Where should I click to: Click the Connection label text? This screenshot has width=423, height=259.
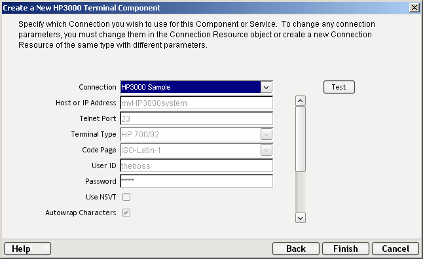[x=98, y=87]
